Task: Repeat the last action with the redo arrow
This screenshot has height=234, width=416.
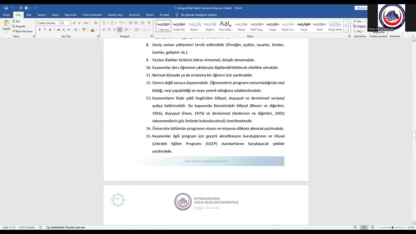Action: (21, 8)
